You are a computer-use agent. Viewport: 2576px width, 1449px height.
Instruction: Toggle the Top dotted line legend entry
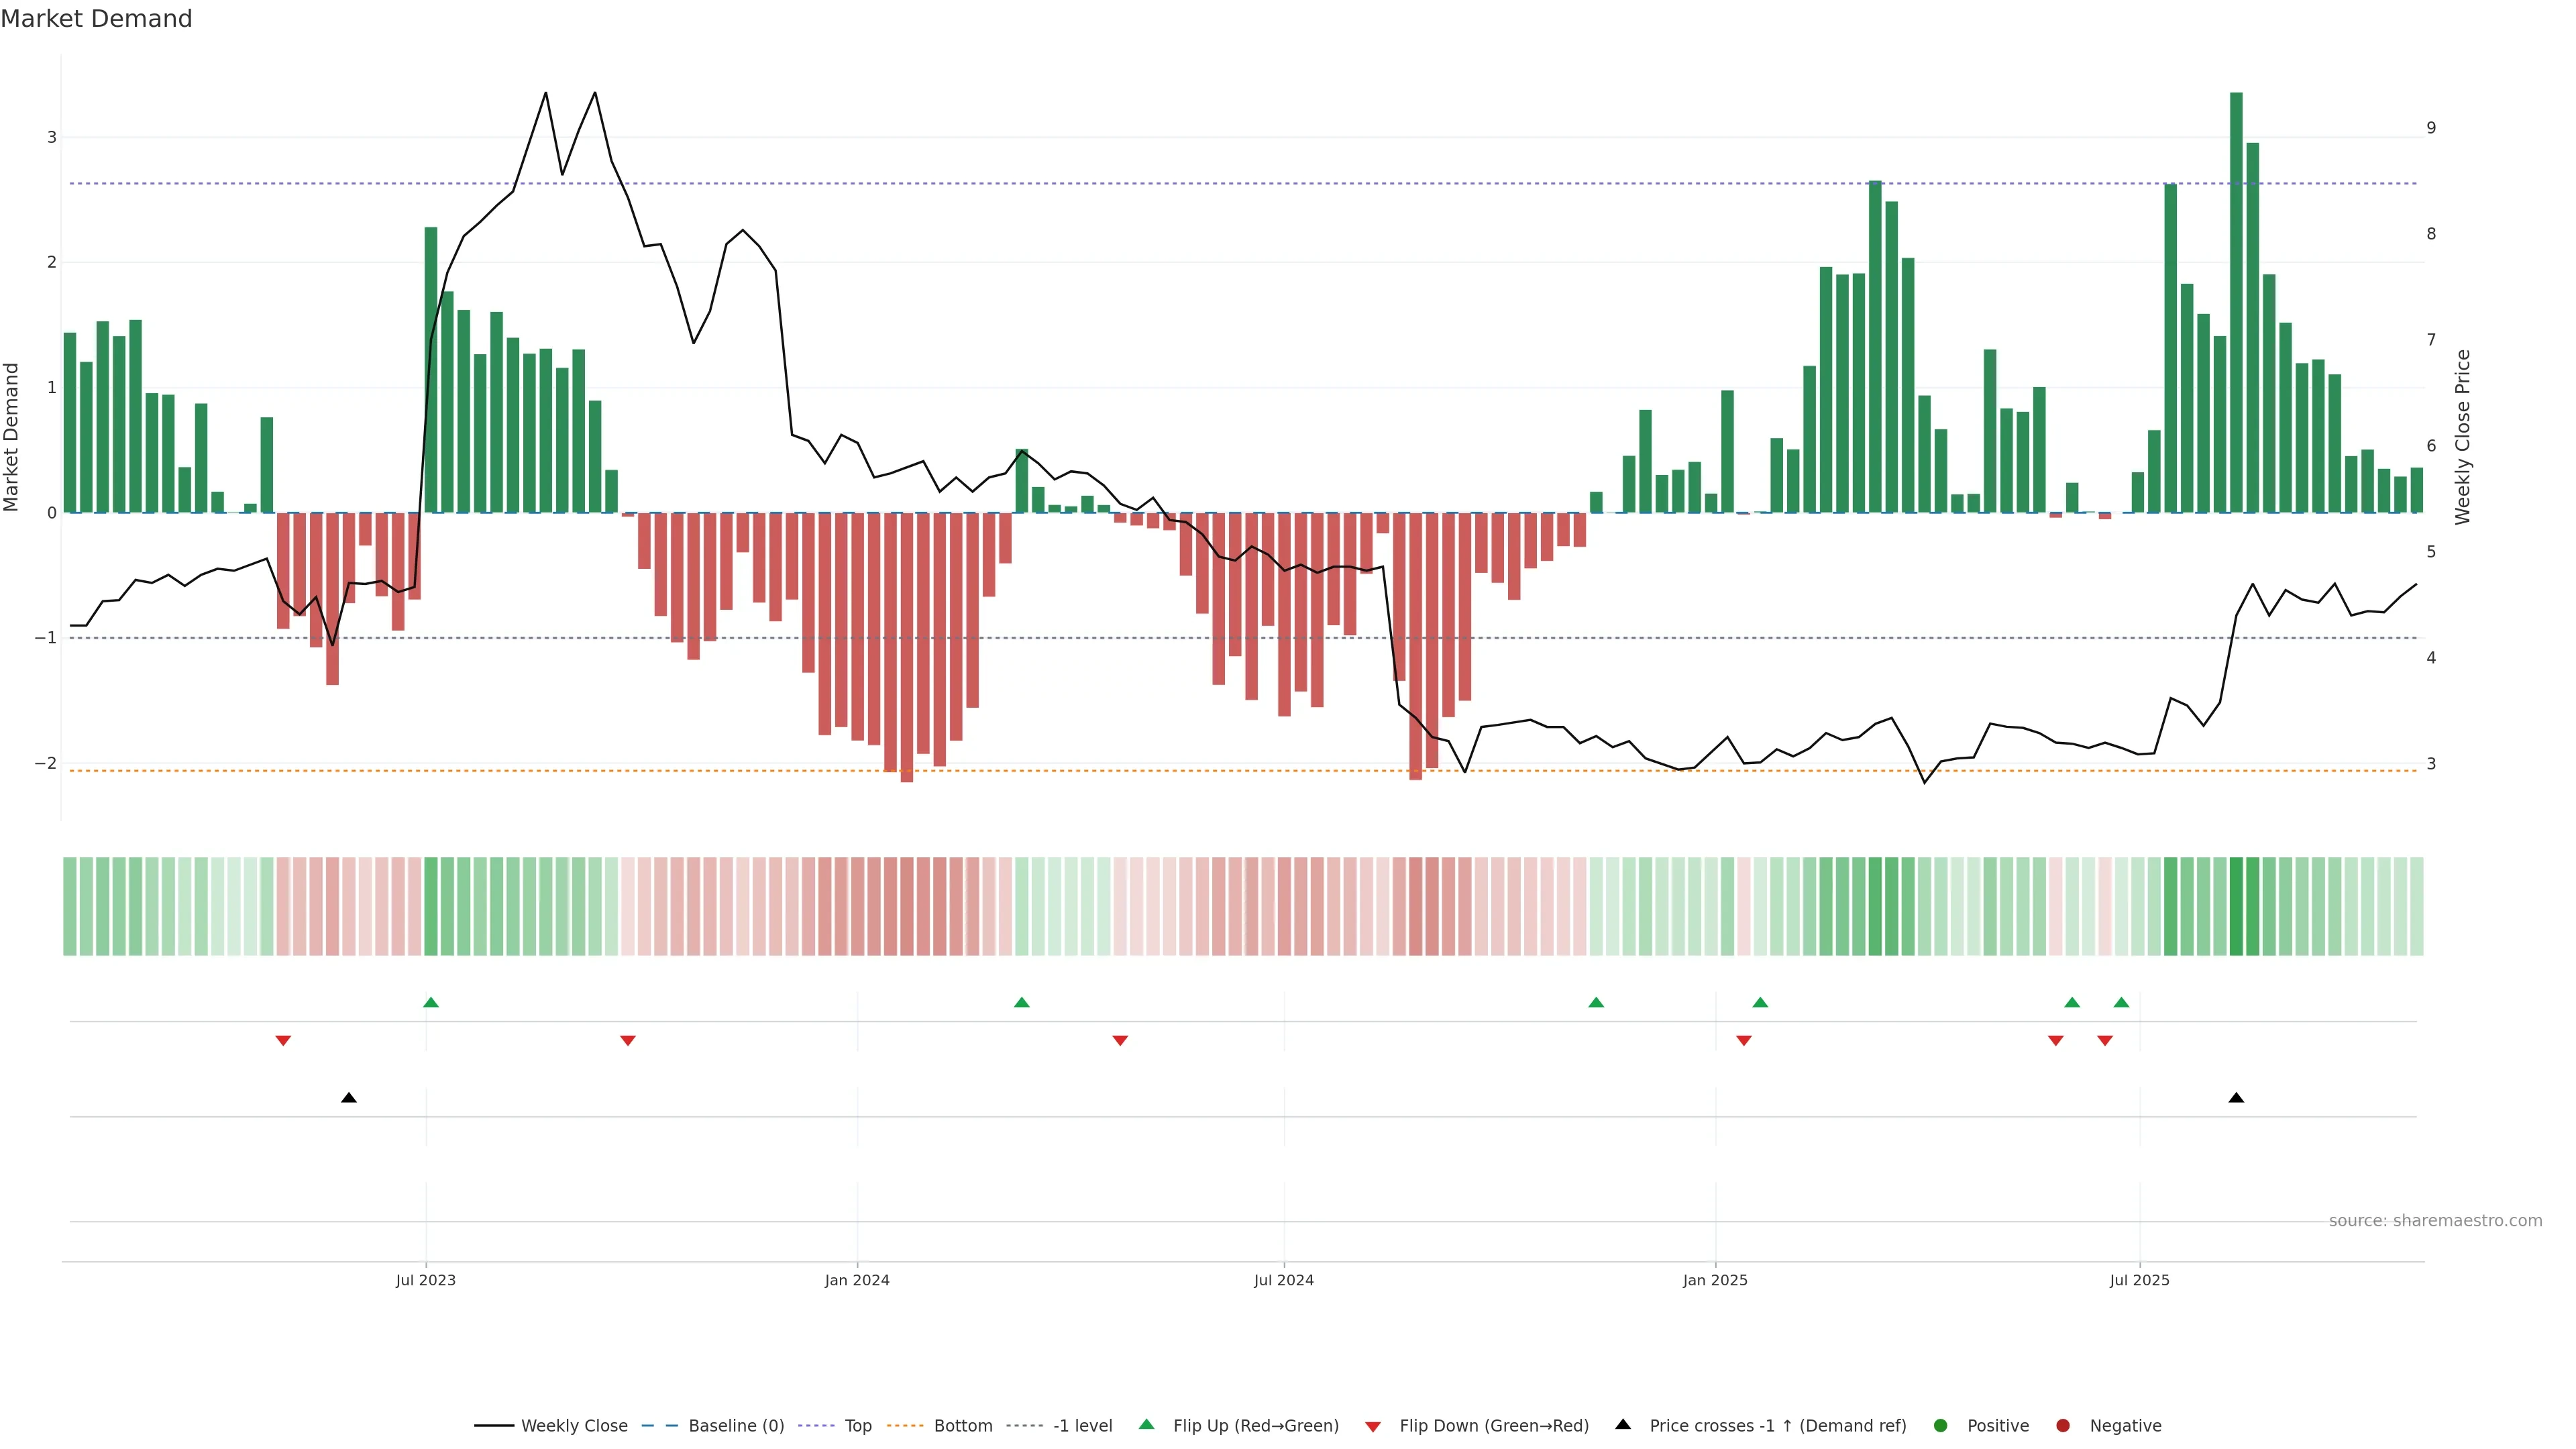[857, 1425]
